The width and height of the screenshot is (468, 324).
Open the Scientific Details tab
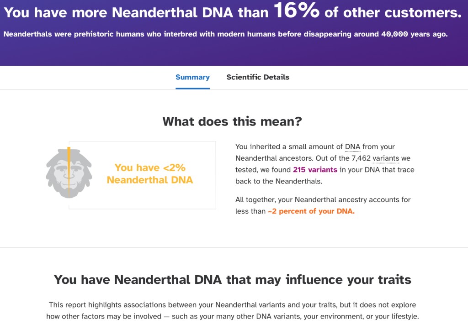[x=258, y=77]
